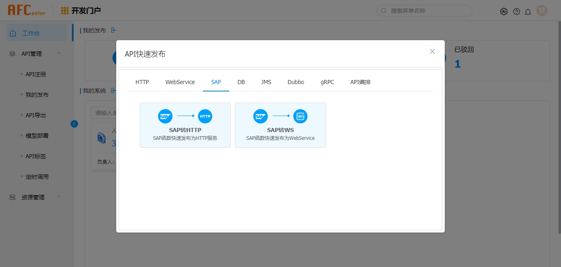Open the gRPC tab

point(327,82)
